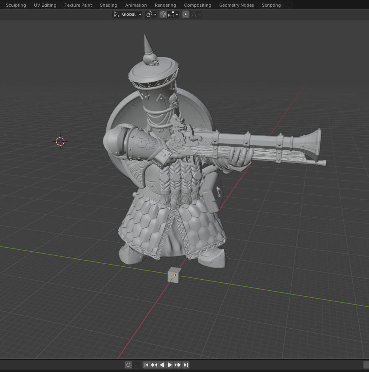Open the Global transform orientation dropdown
The height and width of the screenshot is (372, 369).
127,14
